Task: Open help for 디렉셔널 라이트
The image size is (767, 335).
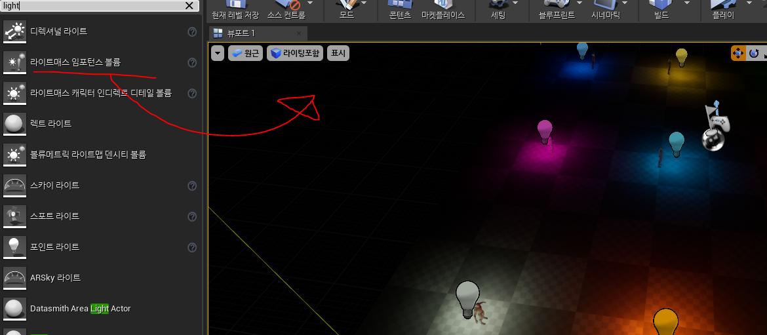Action: (192, 31)
